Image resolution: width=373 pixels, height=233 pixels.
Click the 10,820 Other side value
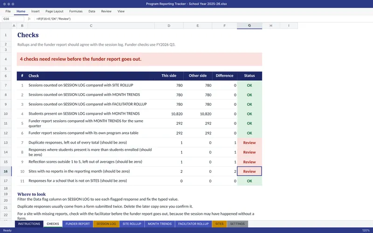point(206,114)
